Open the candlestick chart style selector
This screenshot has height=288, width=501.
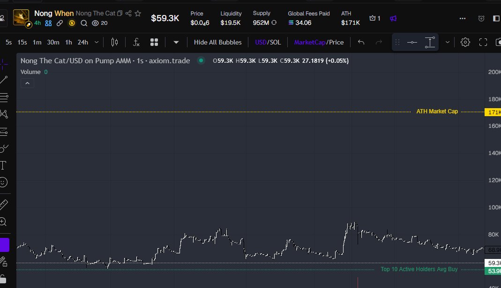[114, 42]
